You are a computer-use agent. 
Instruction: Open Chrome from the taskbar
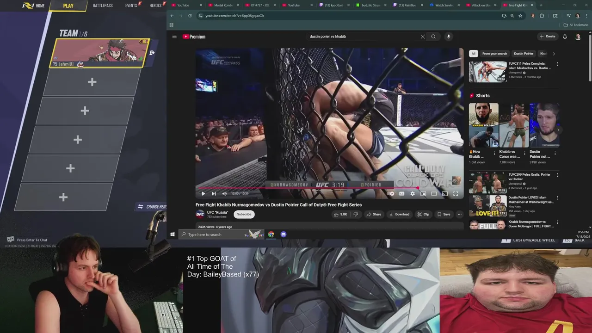click(271, 234)
